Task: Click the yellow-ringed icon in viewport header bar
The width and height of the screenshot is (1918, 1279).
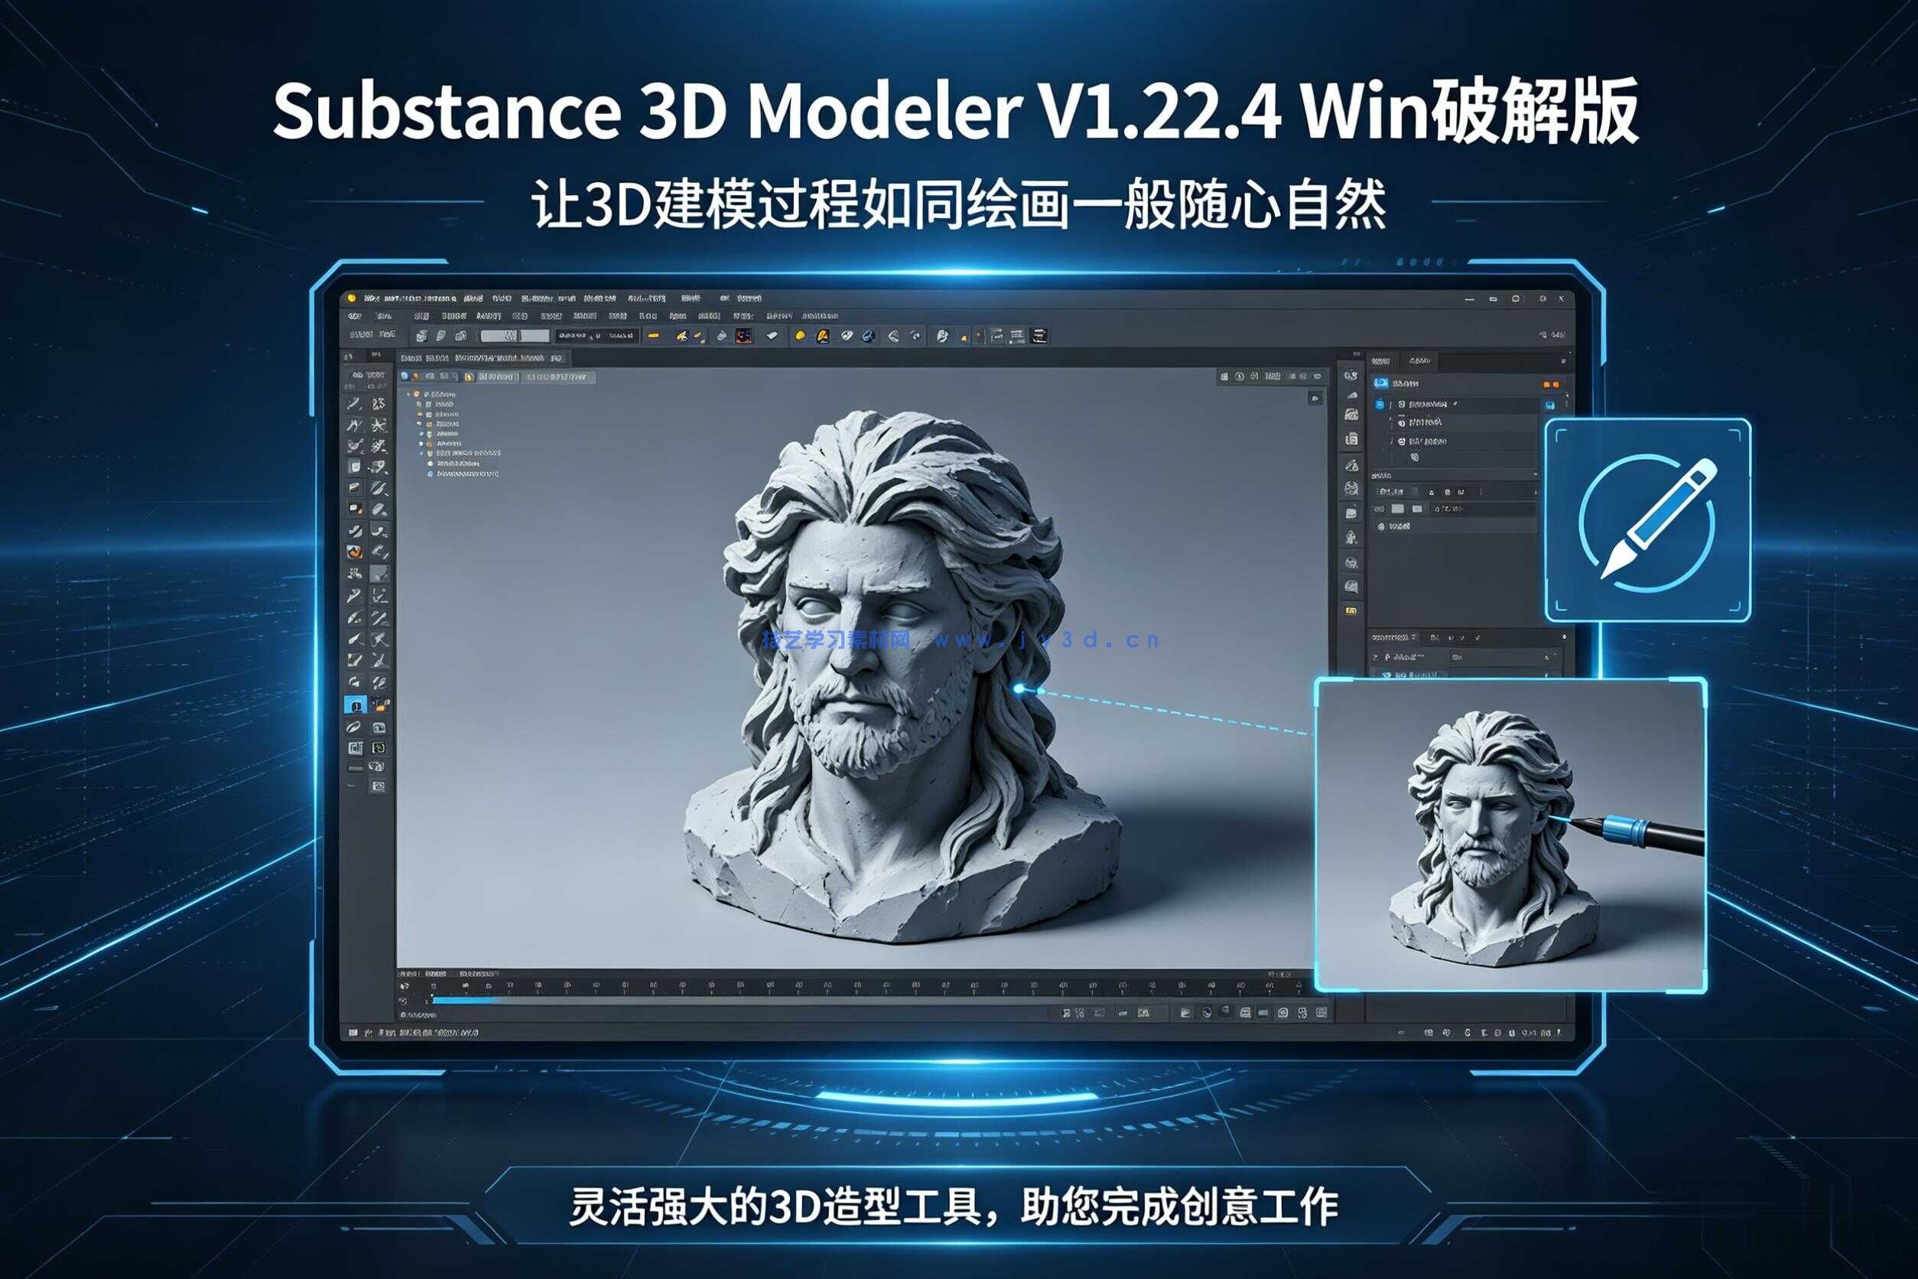Action: [469, 377]
